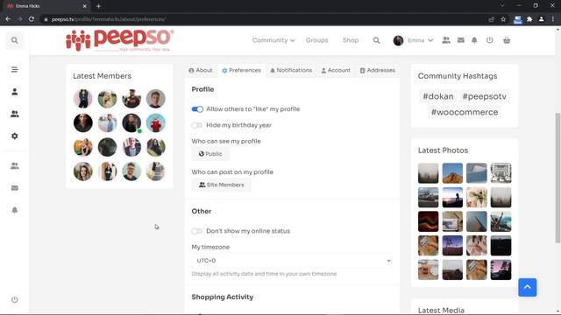Click the browser back arrow
Screen dimensions: 561x315
[x=8, y=19]
